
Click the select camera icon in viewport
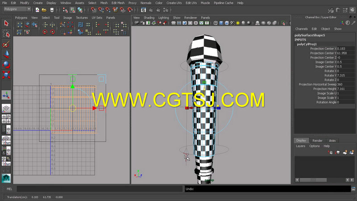click(137, 23)
